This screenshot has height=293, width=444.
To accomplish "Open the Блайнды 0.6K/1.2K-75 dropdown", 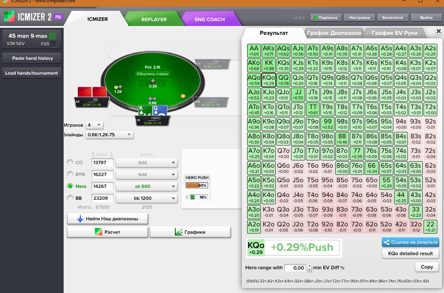I will [109, 135].
